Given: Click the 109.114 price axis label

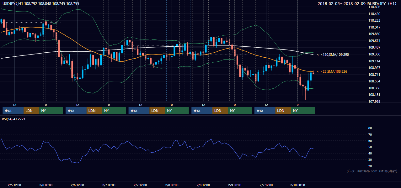Looking at the screenshot, I should (375, 61).
